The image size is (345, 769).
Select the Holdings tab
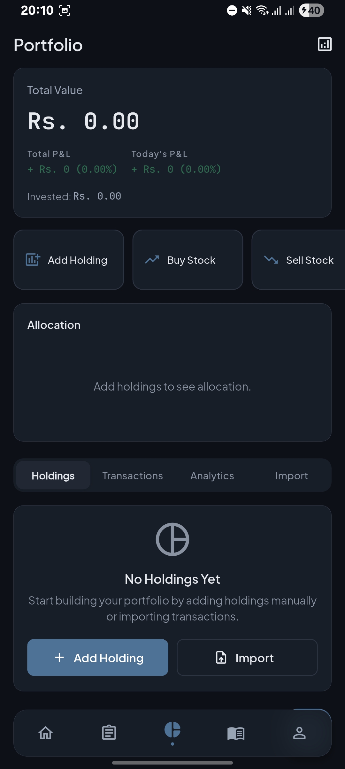[x=53, y=476]
